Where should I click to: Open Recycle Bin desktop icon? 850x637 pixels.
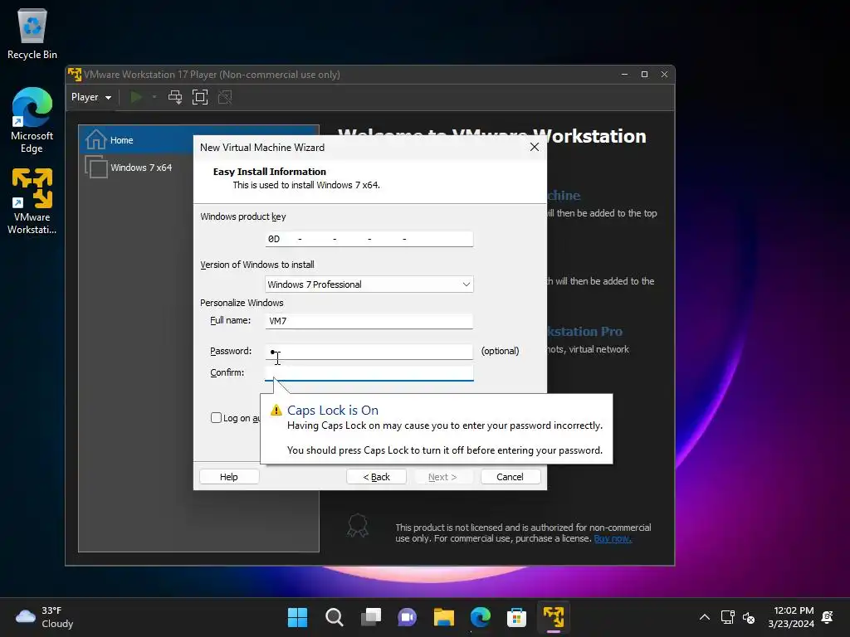pos(32,33)
